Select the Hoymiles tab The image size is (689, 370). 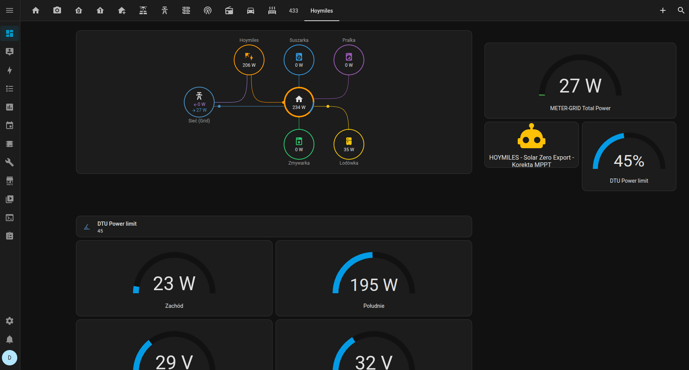click(x=321, y=11)
